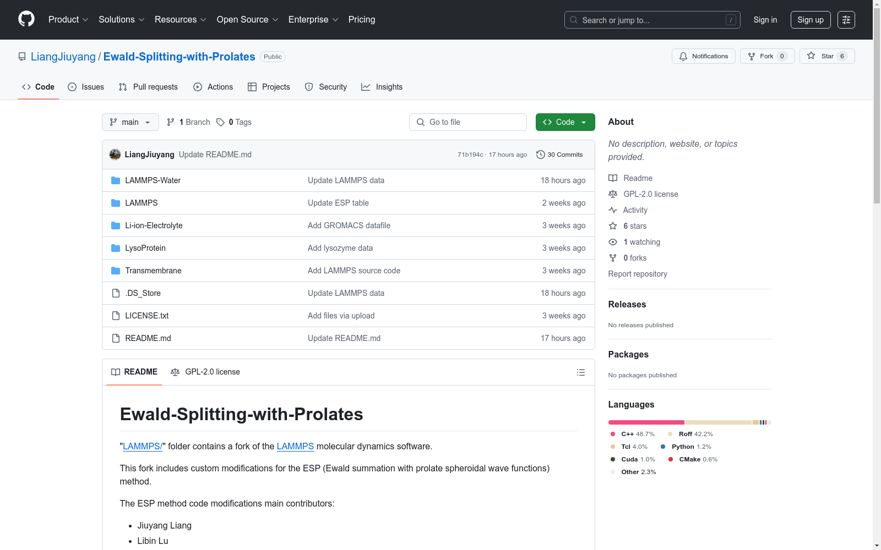Click the Li-ion-Electrolyte folder icon

(x=116, y=226)
